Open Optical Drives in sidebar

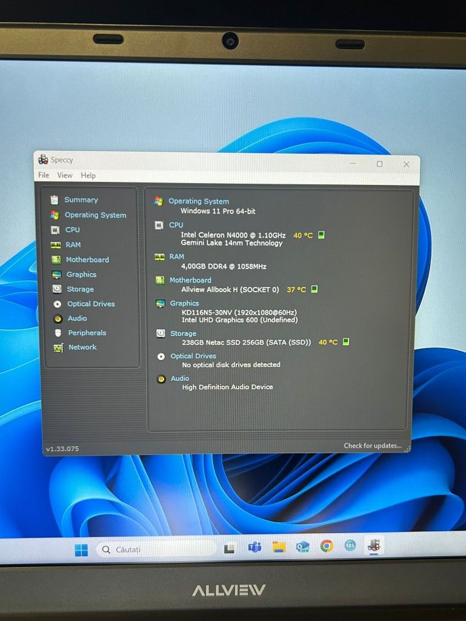pyautogui.click(x=91, y=304)
